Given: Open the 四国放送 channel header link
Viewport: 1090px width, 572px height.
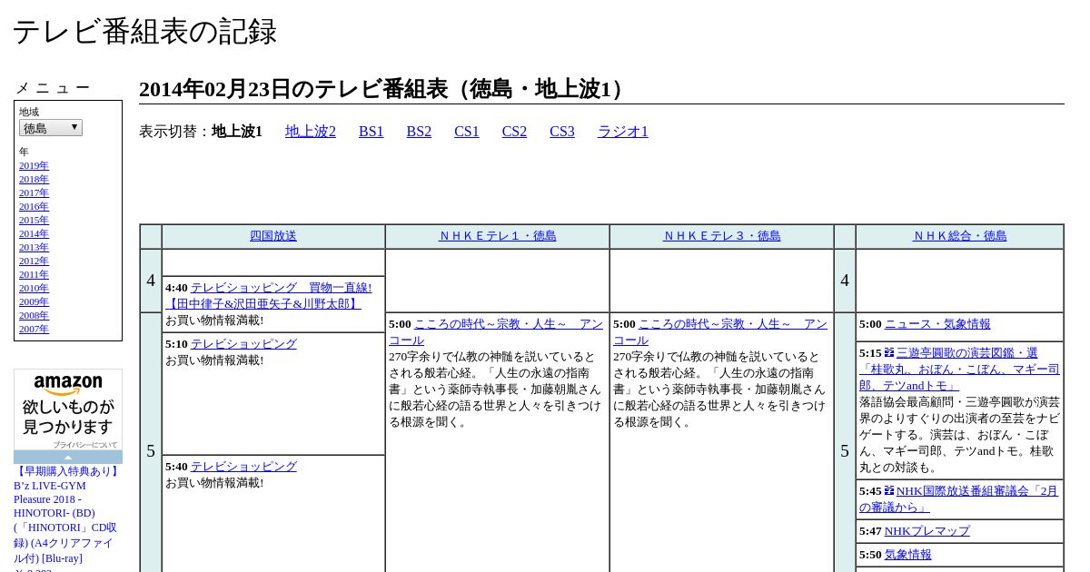Looking at the screenshot, I should [273, 236].
